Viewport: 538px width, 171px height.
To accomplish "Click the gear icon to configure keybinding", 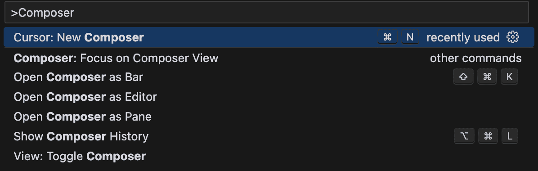I will (513, 37).
